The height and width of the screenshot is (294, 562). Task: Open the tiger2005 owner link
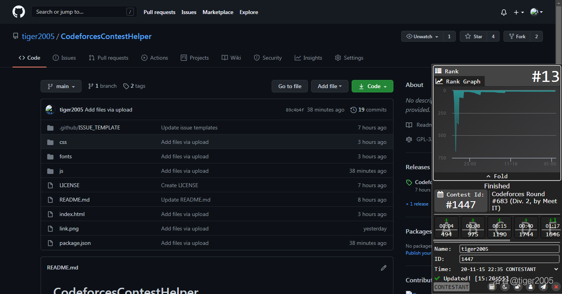38,36
